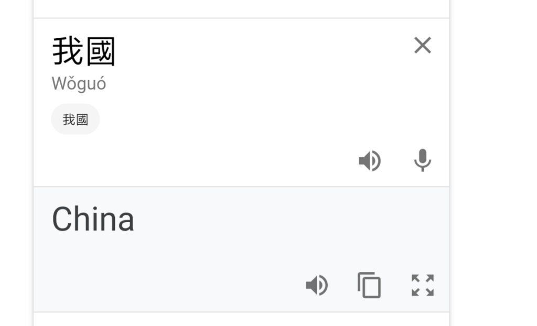Click the translated word China
The image size is (537, 326).
[x=93, y=219]
